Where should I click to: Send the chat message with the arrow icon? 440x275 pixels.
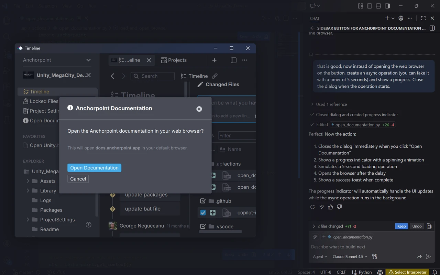click(428, 256)
